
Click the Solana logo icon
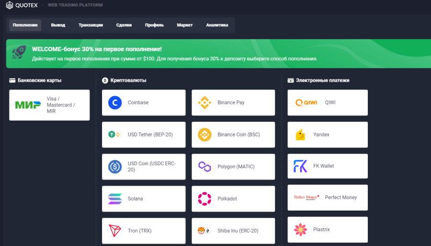[115, 199]
